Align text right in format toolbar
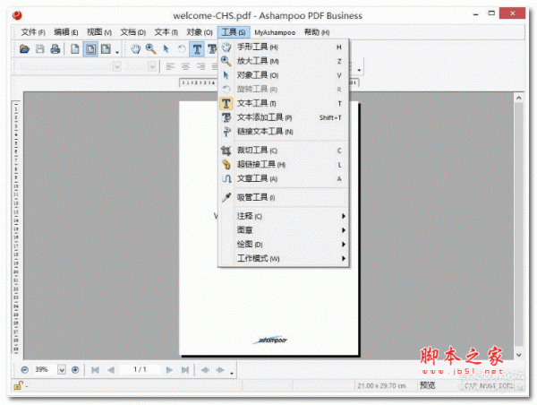This screenshot has height=405, width=537. click(200, 66)
